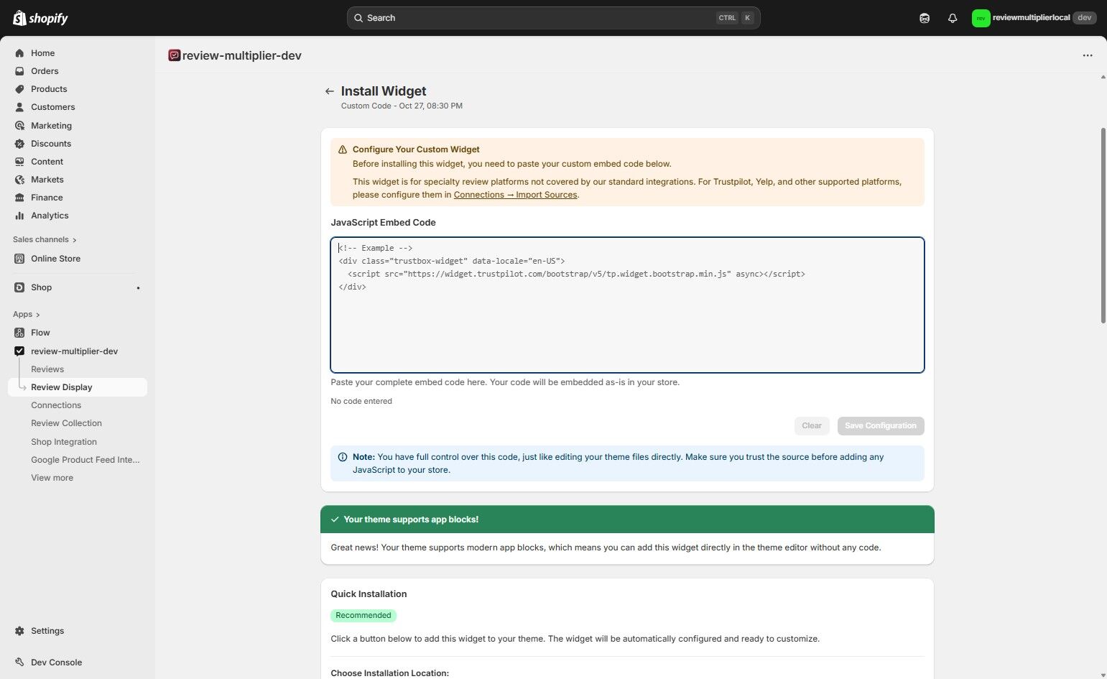Click the 'No code entered' status text
Screen dimensions: 1107x679
[361, 402]
